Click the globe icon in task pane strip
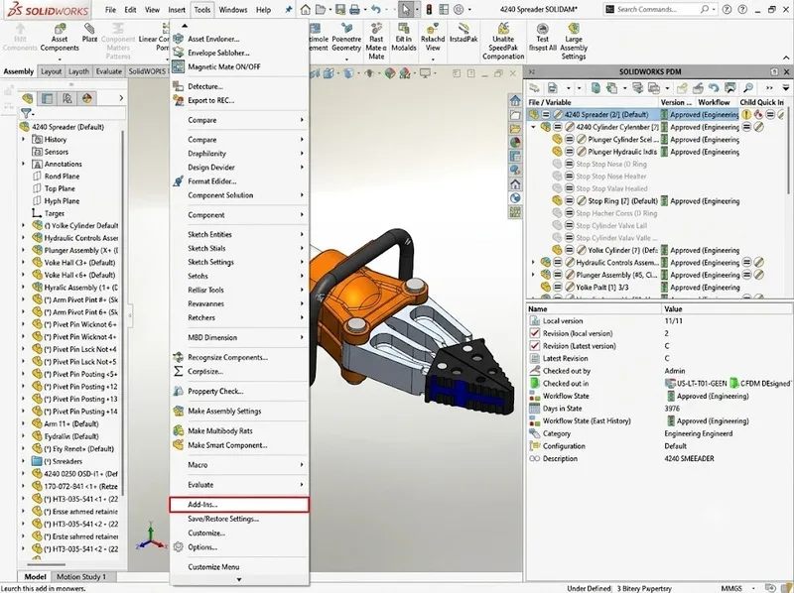 point(515,198)
